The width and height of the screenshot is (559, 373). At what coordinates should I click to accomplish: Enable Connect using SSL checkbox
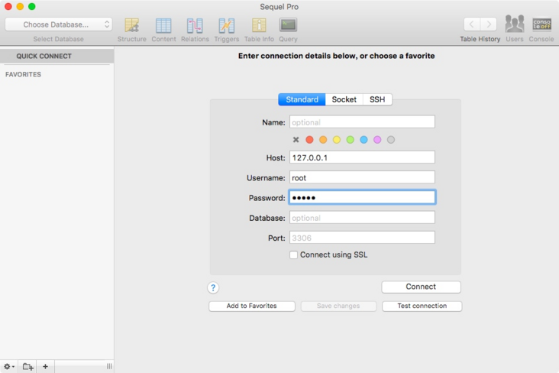tap(293, 255)
